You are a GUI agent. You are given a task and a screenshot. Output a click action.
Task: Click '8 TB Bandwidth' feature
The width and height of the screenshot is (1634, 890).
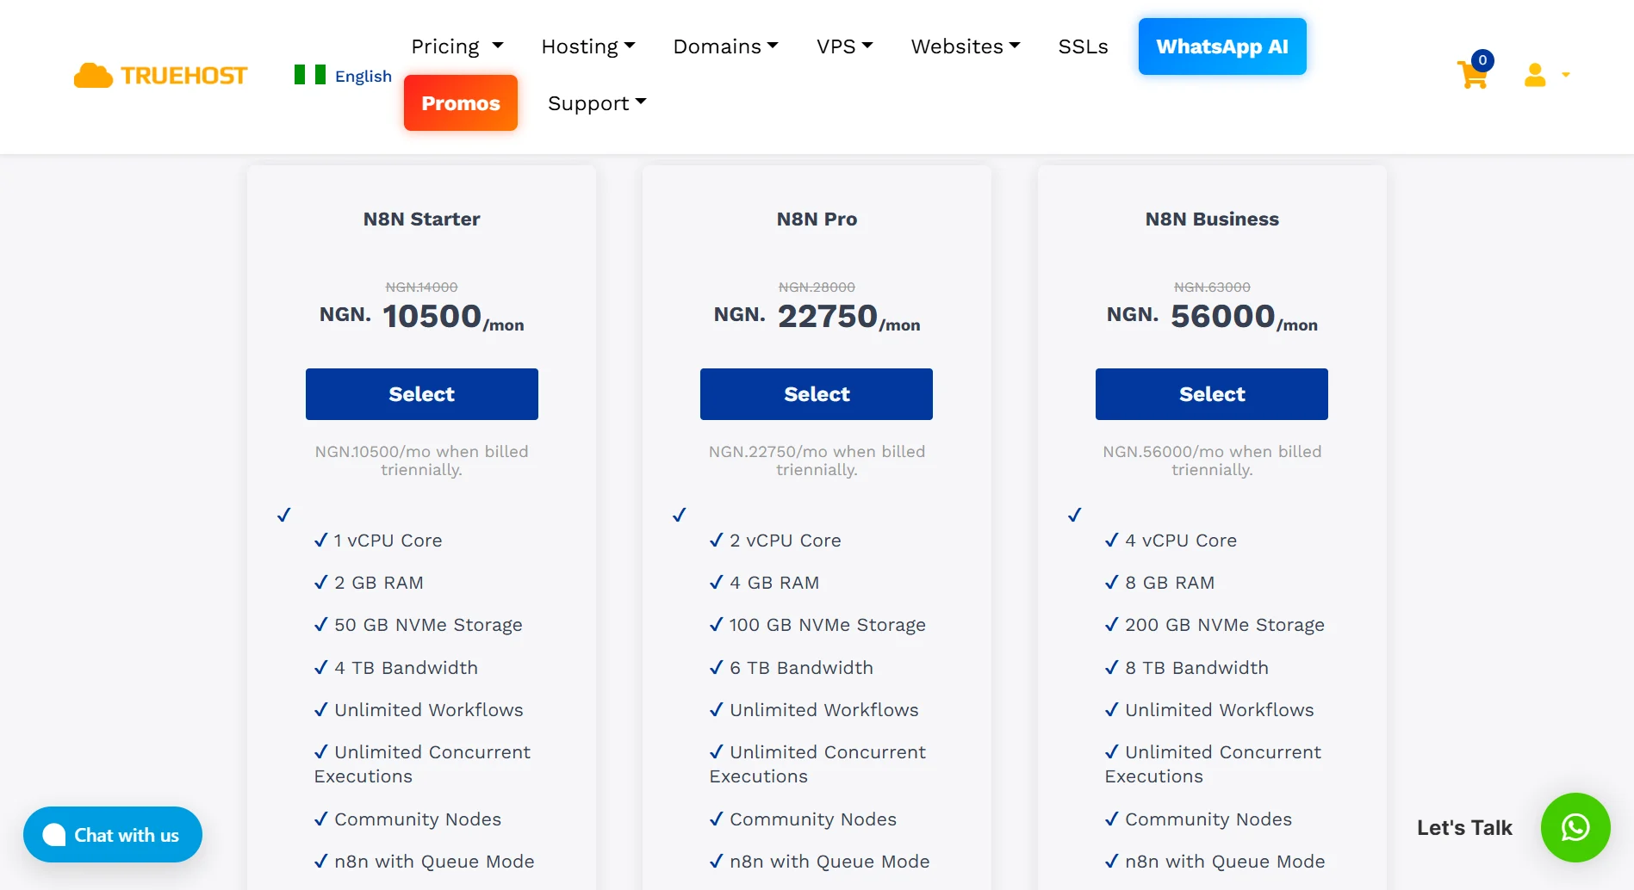pyautogui.click(x=1196, y=668)
